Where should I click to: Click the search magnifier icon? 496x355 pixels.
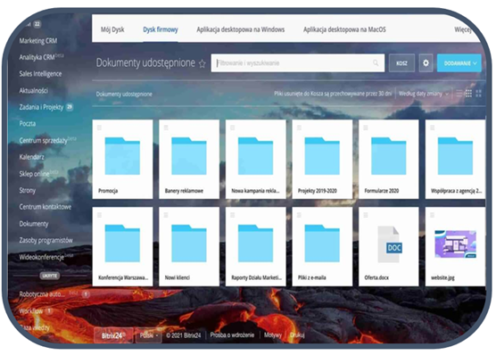(x=376, y=63)
